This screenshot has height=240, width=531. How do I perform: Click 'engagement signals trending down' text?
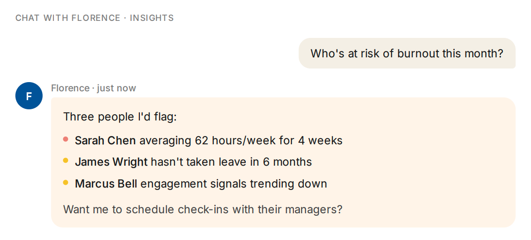[234, 184]
